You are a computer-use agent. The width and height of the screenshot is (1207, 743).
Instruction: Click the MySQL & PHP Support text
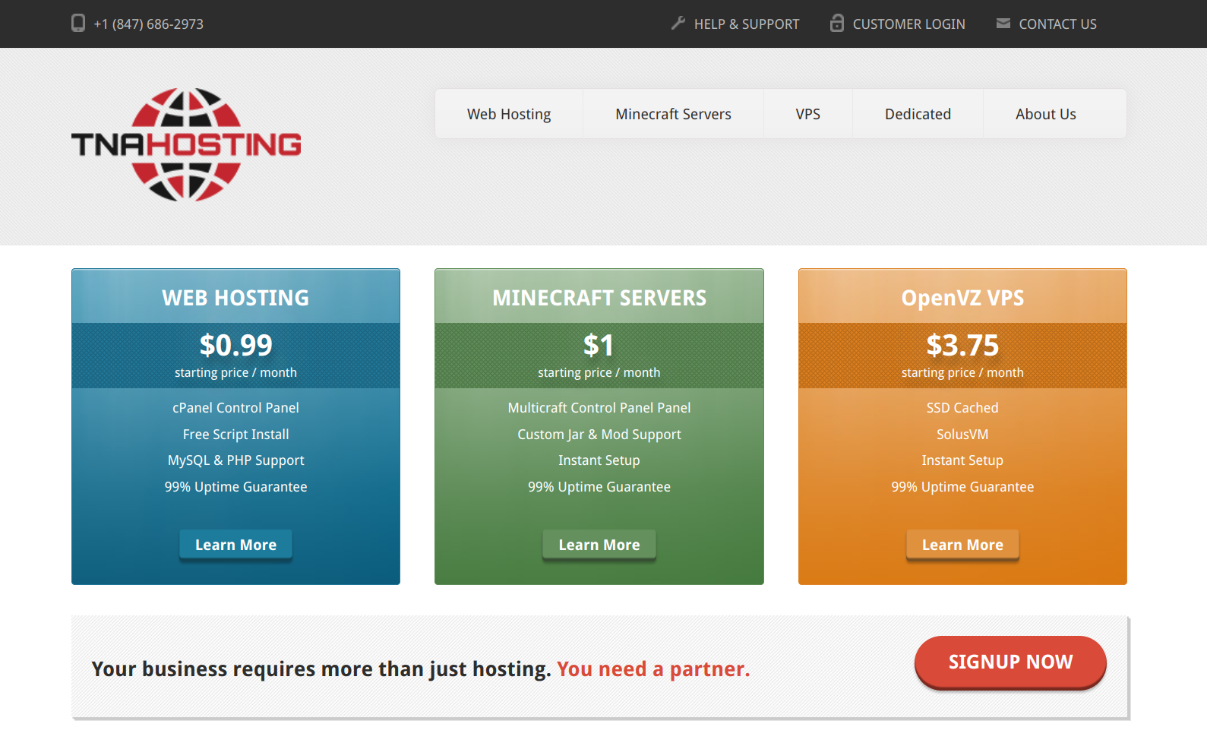coord(235,460)
